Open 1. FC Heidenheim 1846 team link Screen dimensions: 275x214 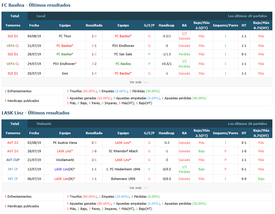(123, 169)
